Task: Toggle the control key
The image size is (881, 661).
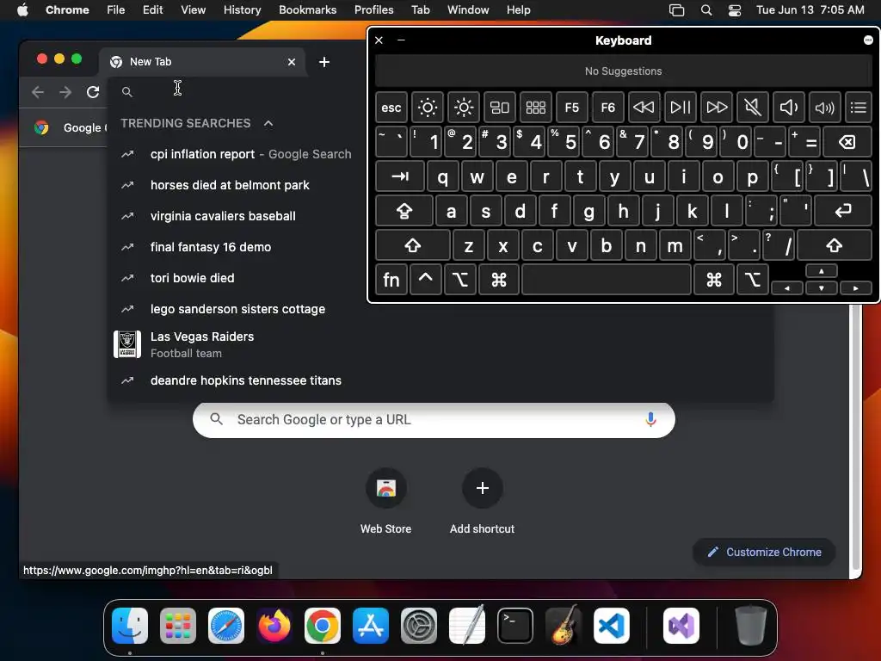Action: (x=425, y=280)
